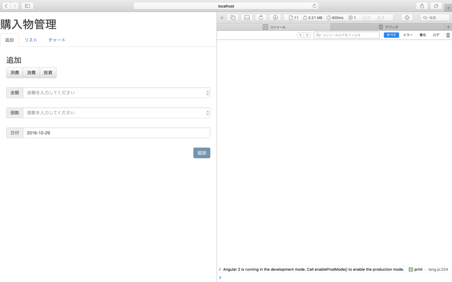
Task: Click the localhost address bar
Action: (226, 6)
